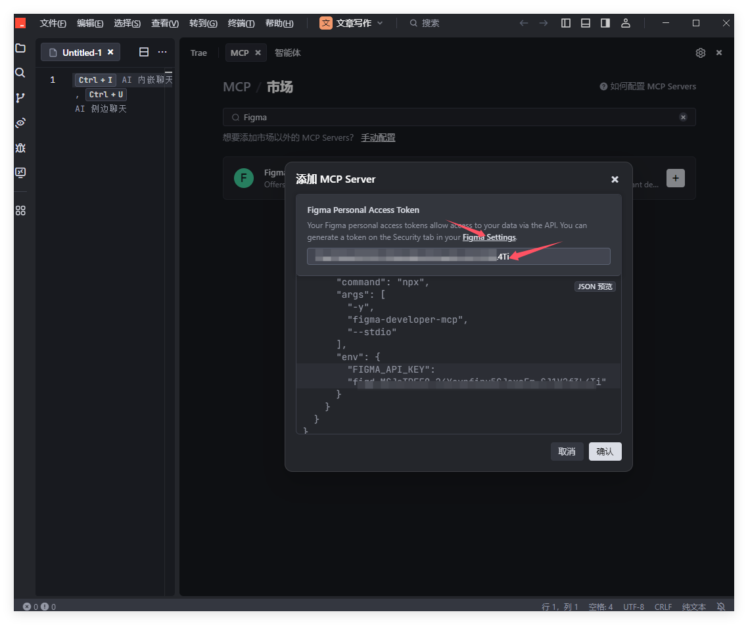Click the plus button to add Figma server

pyautogui.click(x=675, y=178)
